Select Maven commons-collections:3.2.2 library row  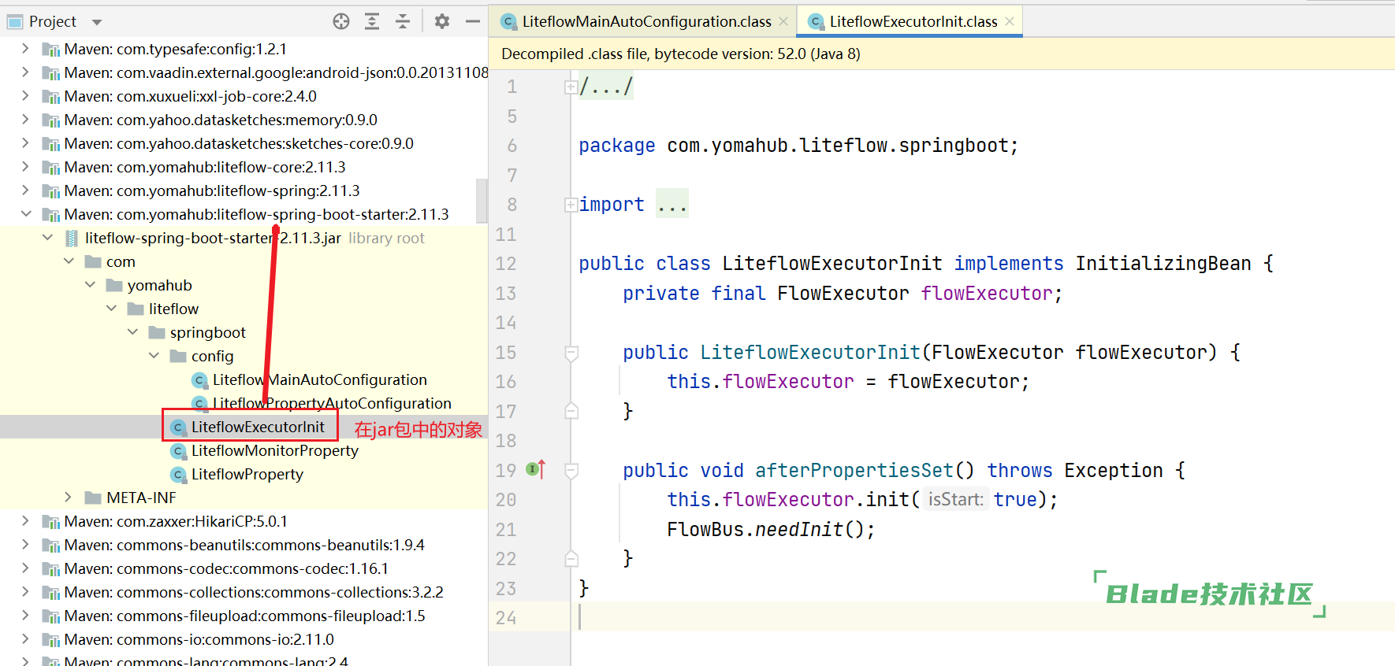[x=244, y=592]
